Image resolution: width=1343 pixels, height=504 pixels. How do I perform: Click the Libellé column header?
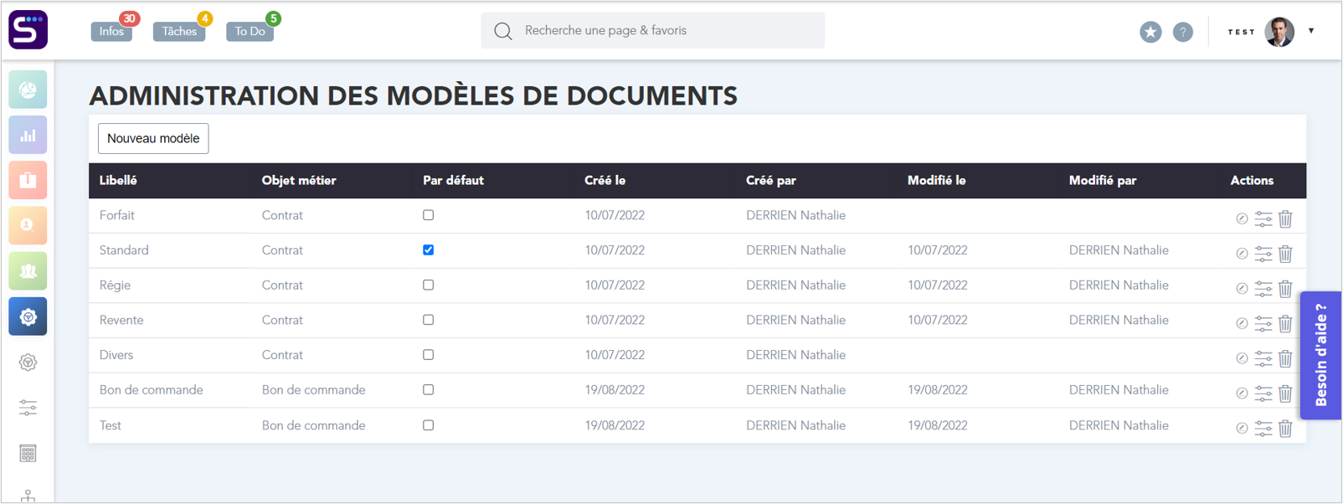point(118,181)
